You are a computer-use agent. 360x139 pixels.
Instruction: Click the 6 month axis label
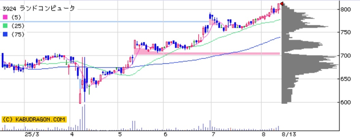pyautogui.click(x=166, y=135)
